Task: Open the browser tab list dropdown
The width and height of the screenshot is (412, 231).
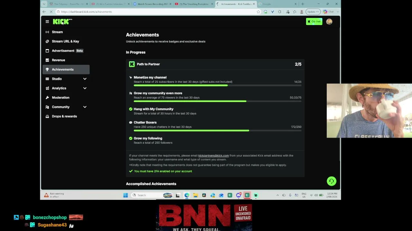Action: coord(44,4)
